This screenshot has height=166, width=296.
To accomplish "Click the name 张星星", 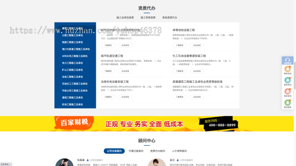I will (x=81, y=160).
